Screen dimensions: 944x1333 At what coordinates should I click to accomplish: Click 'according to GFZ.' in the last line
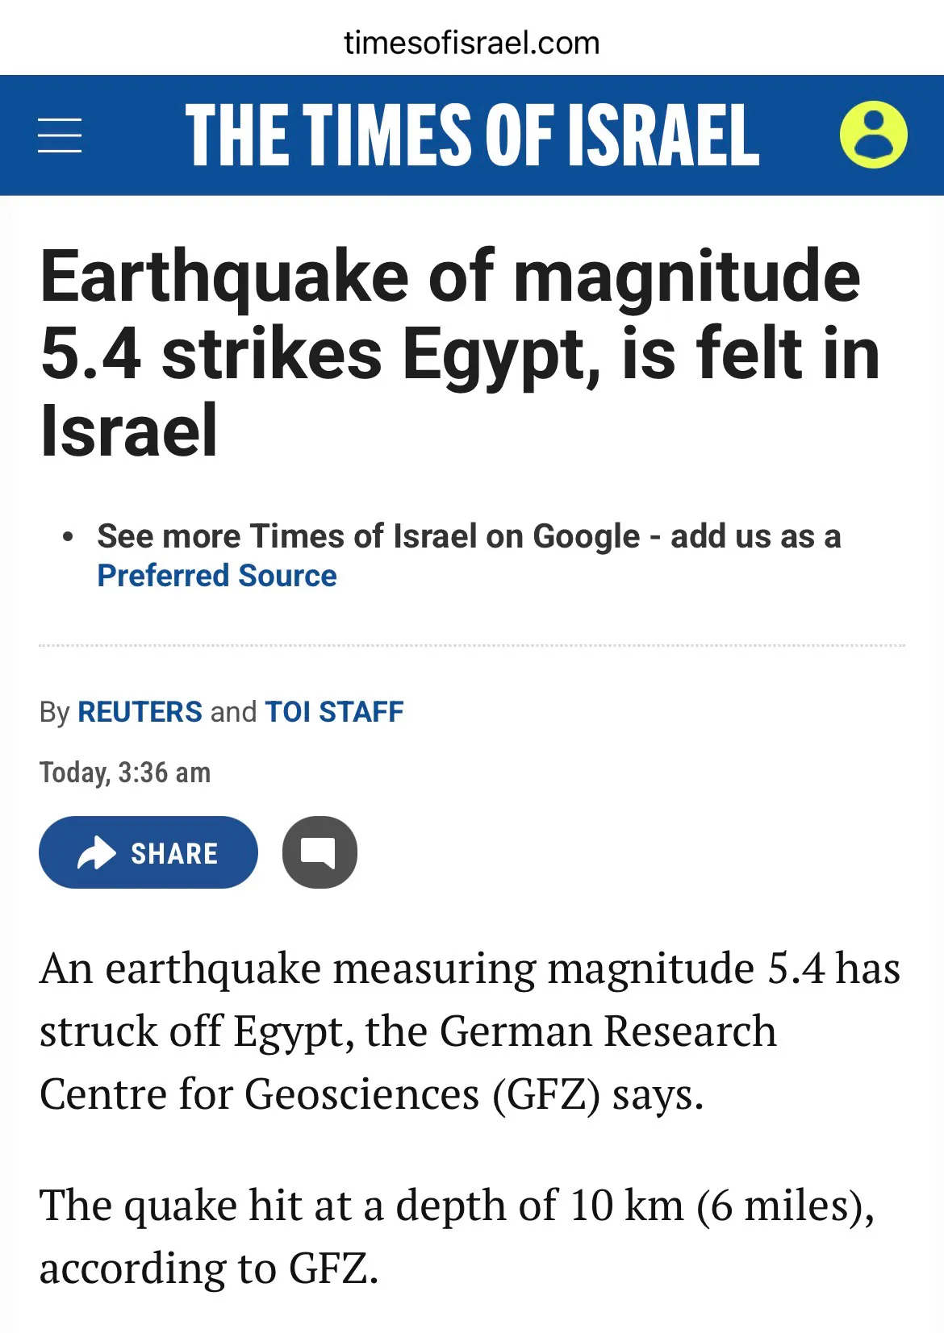209,1268
